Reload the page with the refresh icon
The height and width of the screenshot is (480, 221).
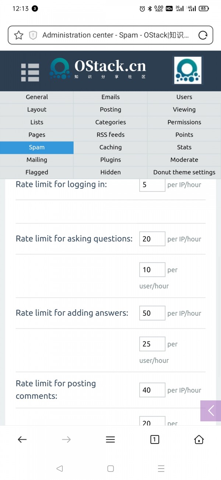(203, 35)
